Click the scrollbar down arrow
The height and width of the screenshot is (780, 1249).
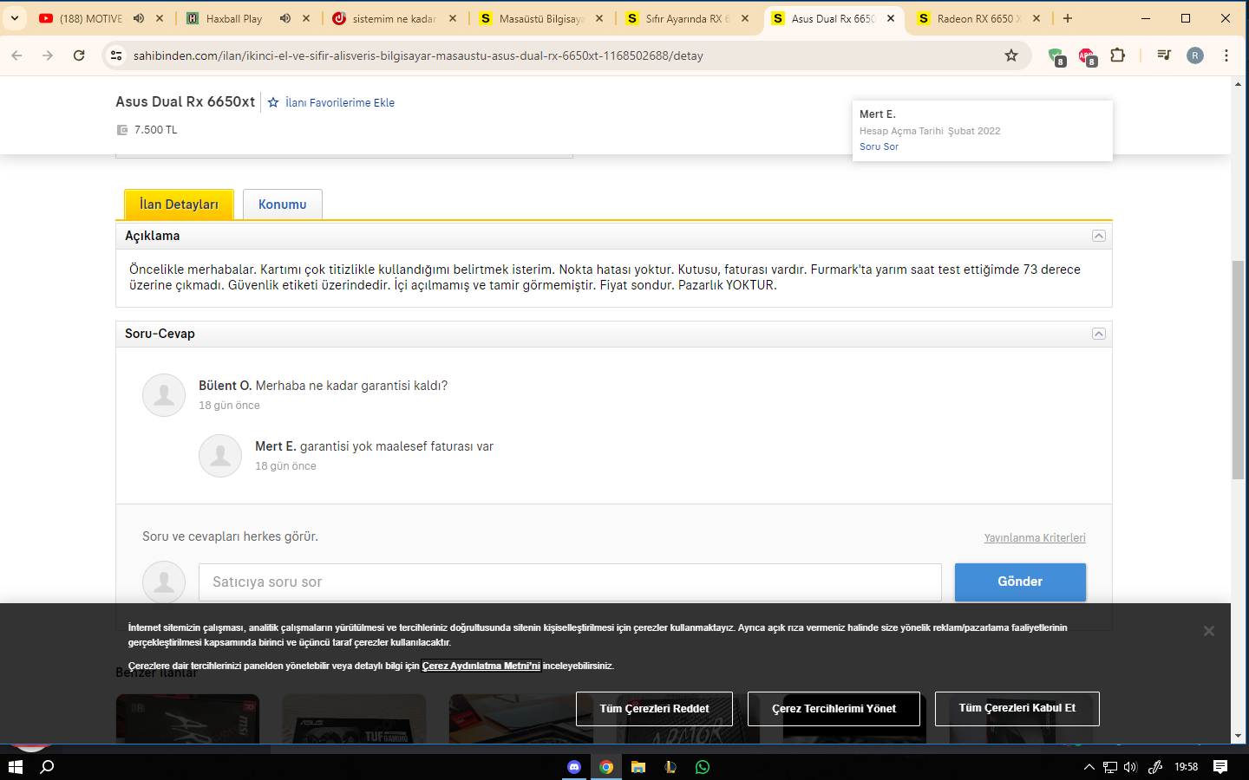click(x=1238, y=736)
